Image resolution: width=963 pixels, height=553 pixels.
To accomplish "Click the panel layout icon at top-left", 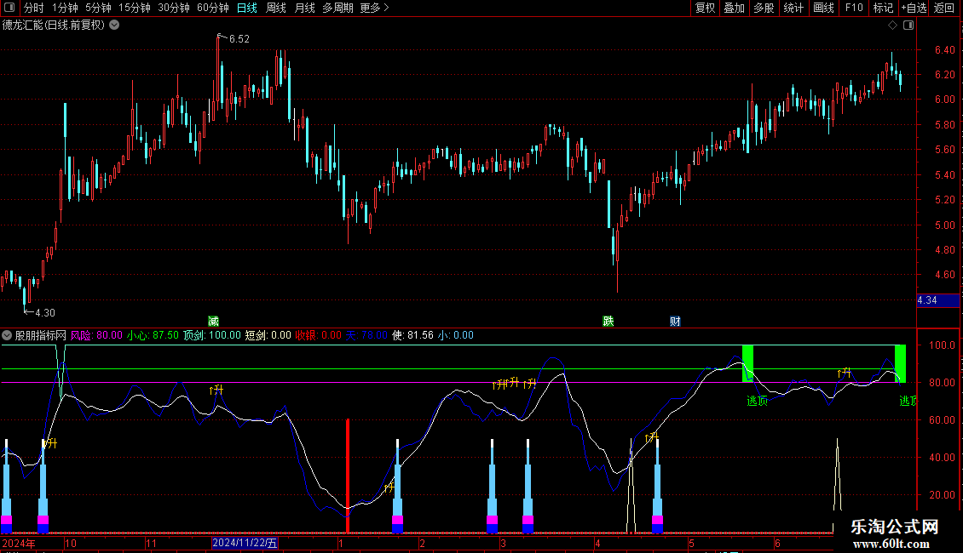I will [x=9, y=8].
